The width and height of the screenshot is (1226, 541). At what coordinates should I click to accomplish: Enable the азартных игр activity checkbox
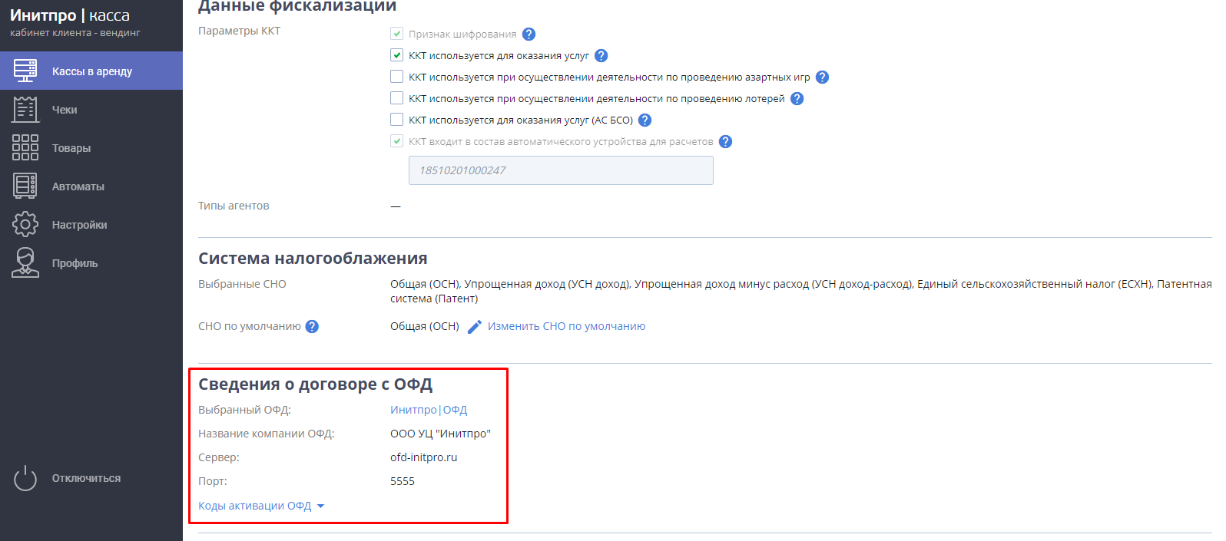coord(396,76)
